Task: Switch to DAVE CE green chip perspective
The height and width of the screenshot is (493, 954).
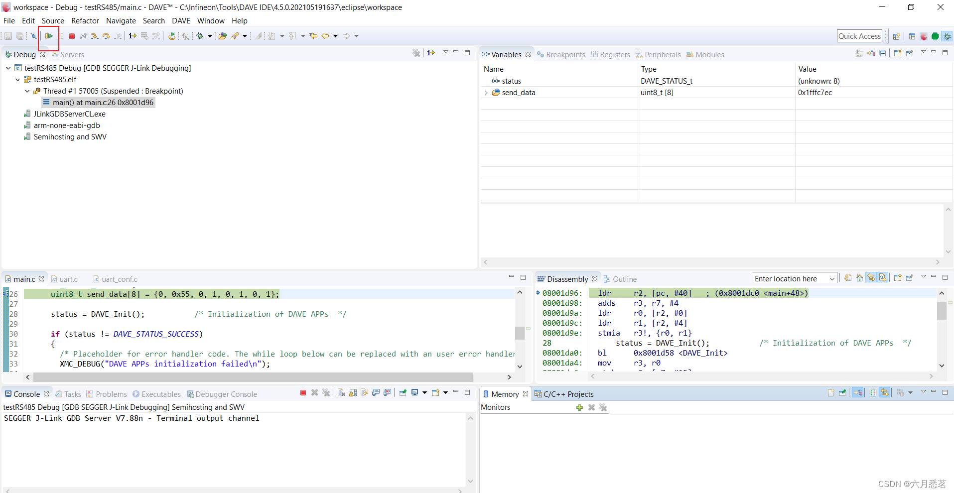Action: point(935,36)
